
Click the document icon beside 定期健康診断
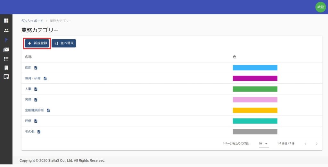pos(48,110)
